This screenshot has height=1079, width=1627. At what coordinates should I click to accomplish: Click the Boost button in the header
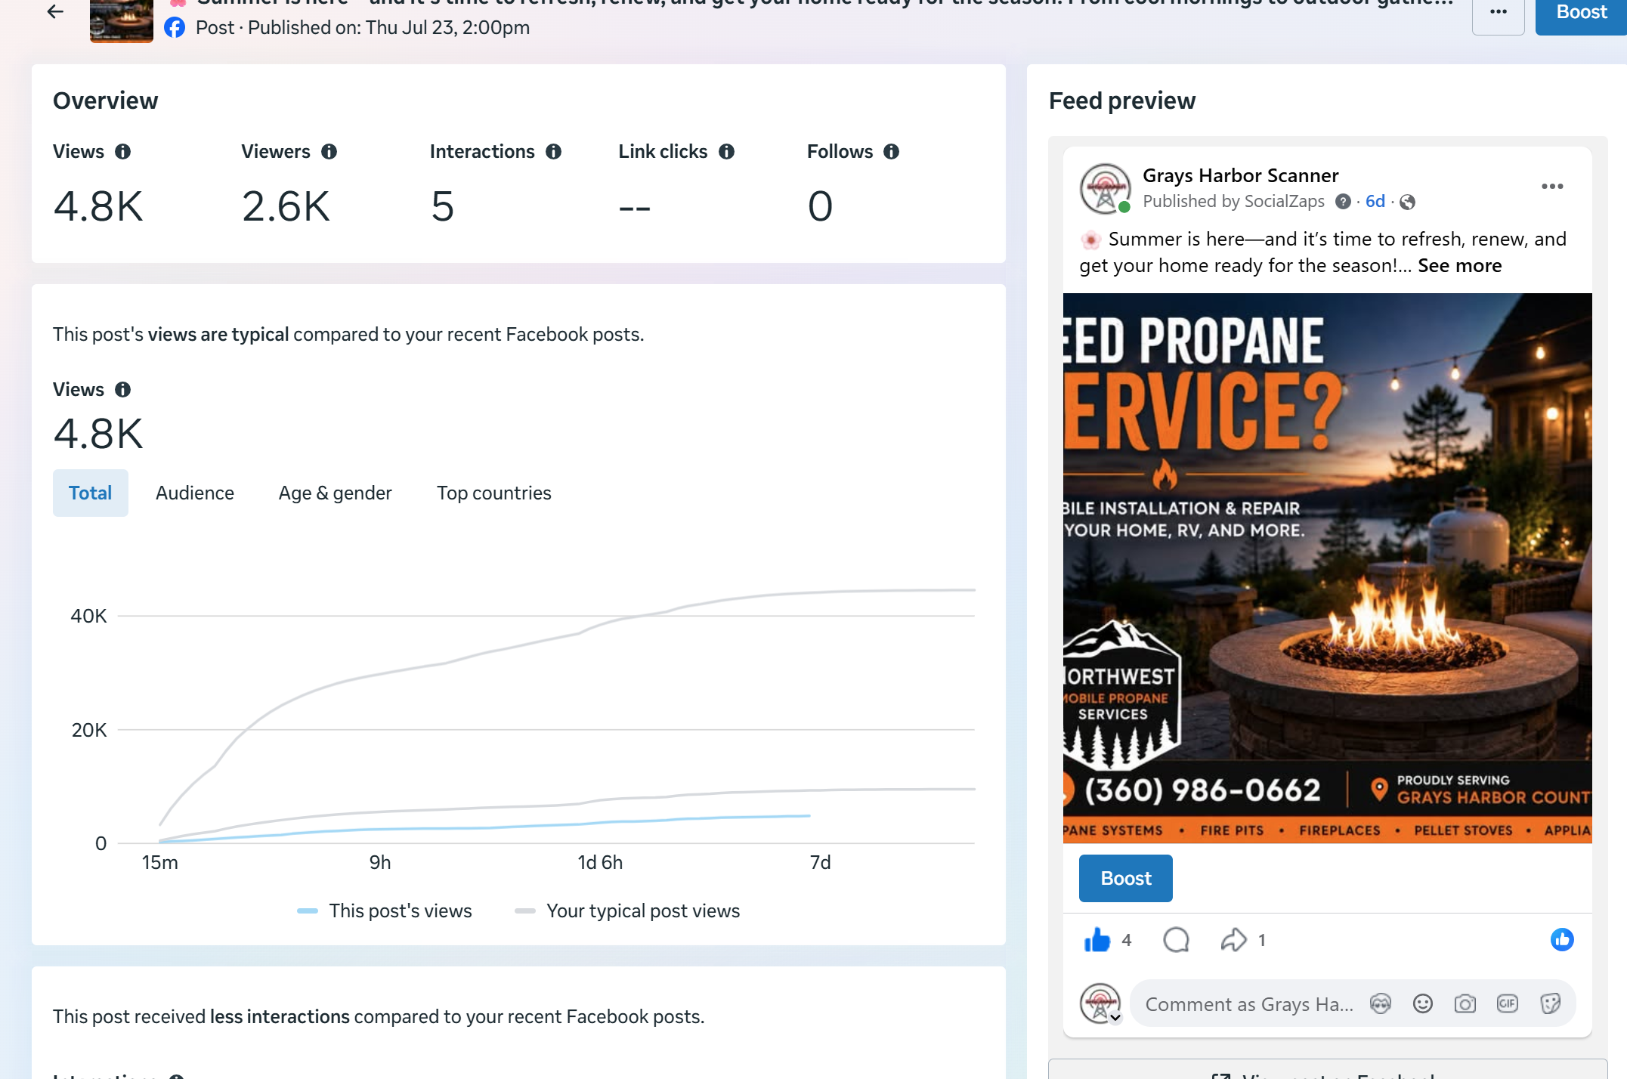pyautogui.click(x=1581, y=14)
